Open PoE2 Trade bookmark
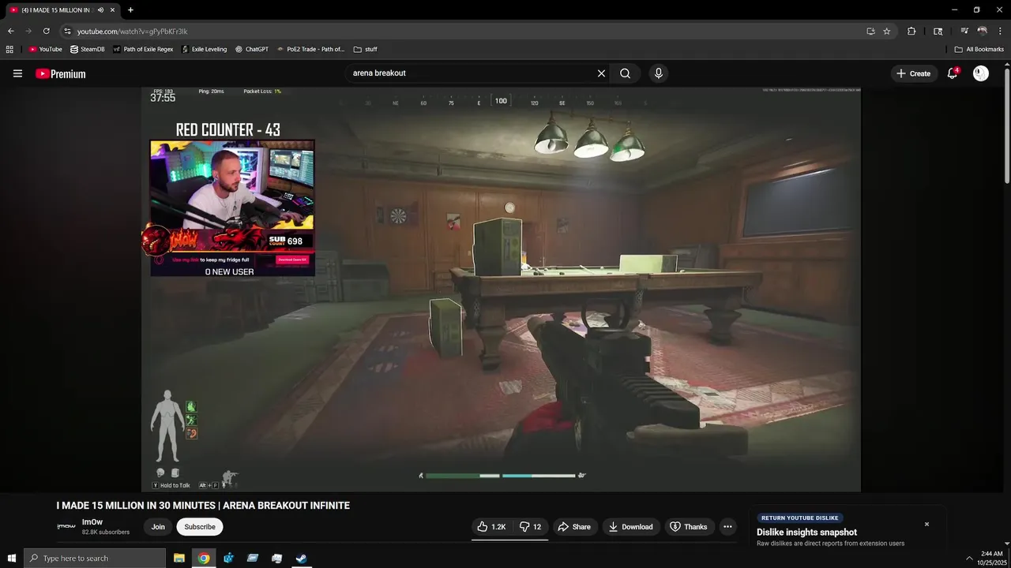The height and width of the screenshot is (568, 1011). tap(310, 49)
